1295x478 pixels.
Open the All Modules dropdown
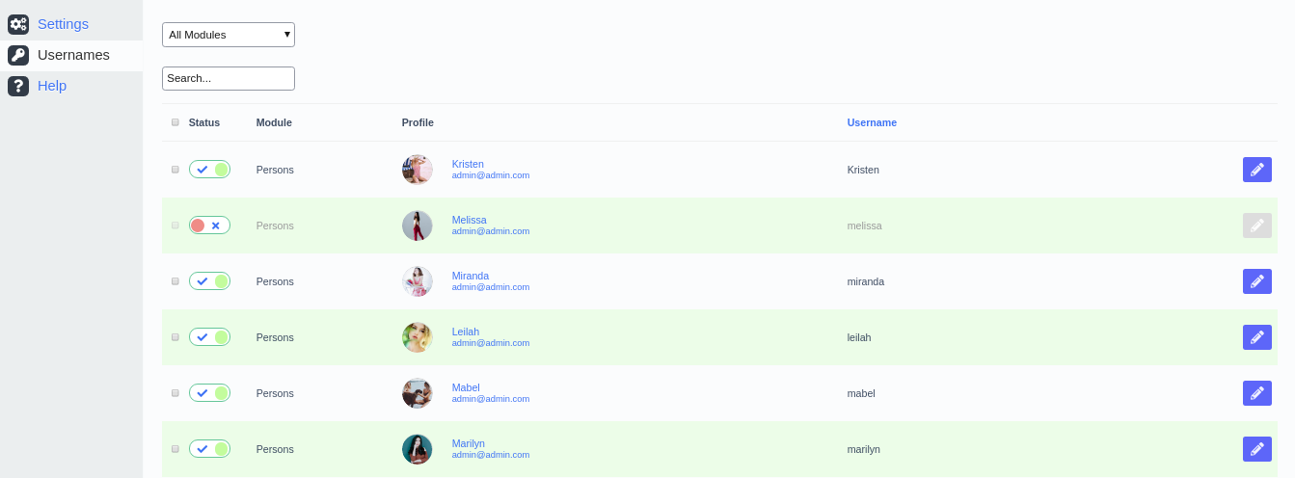tap(228, 35)
